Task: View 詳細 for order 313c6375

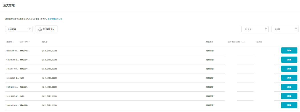Action: (289, 96)
